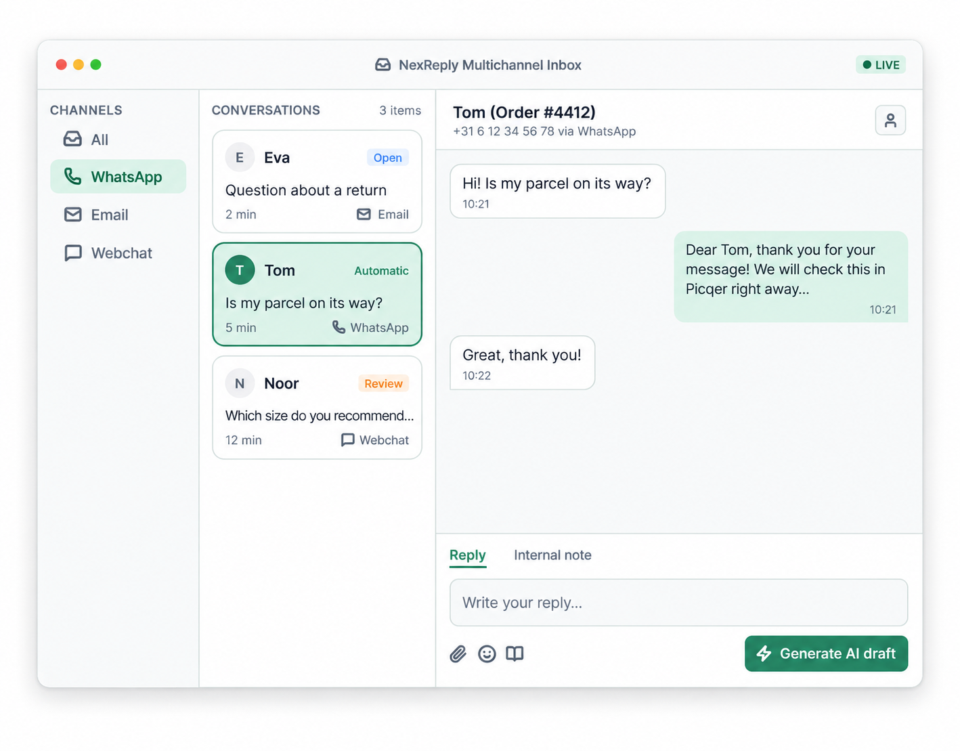Click the Email envelope icon in sidebar
The height and width of the screenshot is (751, 960).
[x=72, y=215]
